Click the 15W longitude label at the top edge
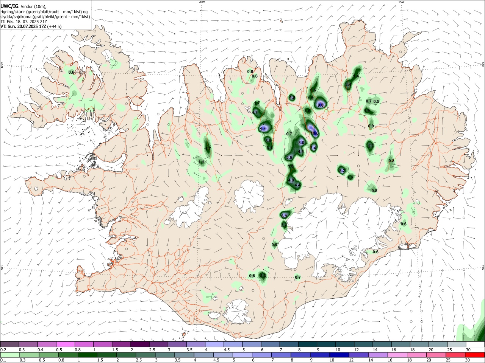Screen dimensions: 485x363 [401, 2]
